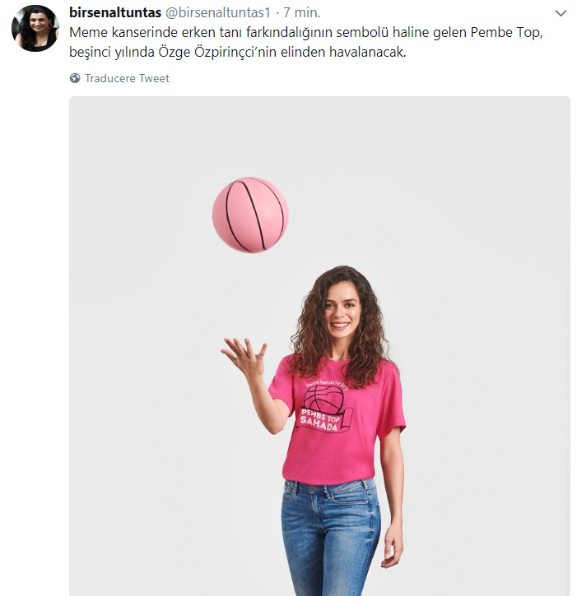Visit the @birsenaltuntas1 handle
Screen dimensions: 577x596
click(218, 12)
